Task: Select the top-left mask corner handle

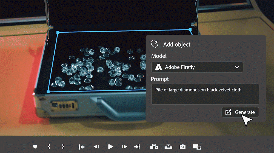Action: [x=58, y=32]
